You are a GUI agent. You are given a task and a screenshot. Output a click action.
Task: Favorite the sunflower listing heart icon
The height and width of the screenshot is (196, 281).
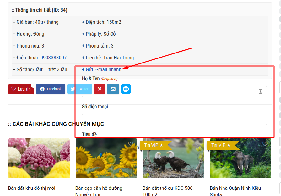click(131, 144)
